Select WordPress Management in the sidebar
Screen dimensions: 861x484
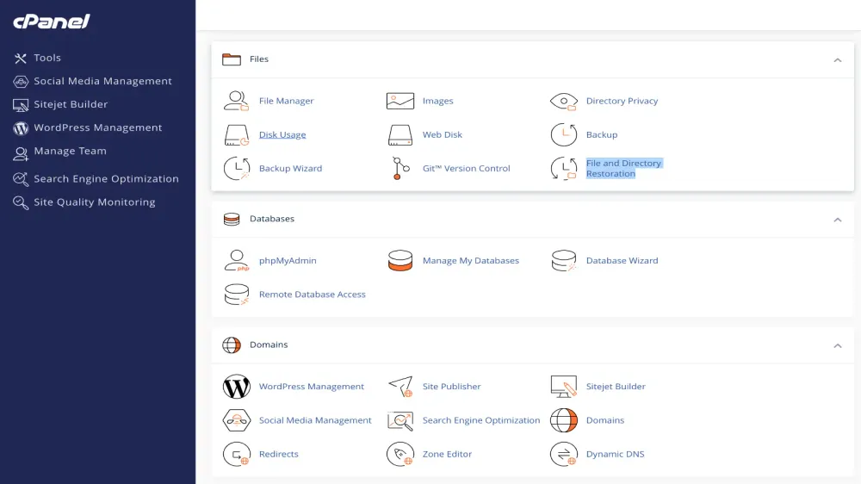click(x=98, y=127)
